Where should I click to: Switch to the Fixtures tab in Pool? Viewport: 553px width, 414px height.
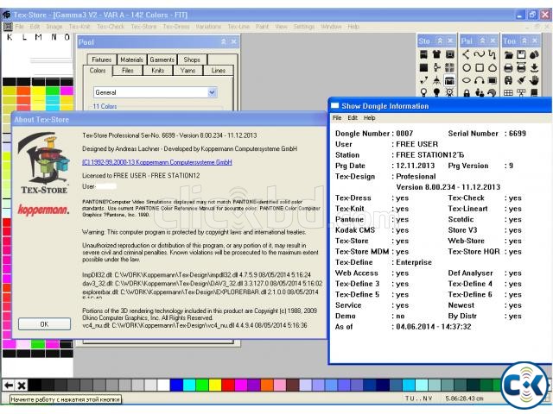point(102,60)
